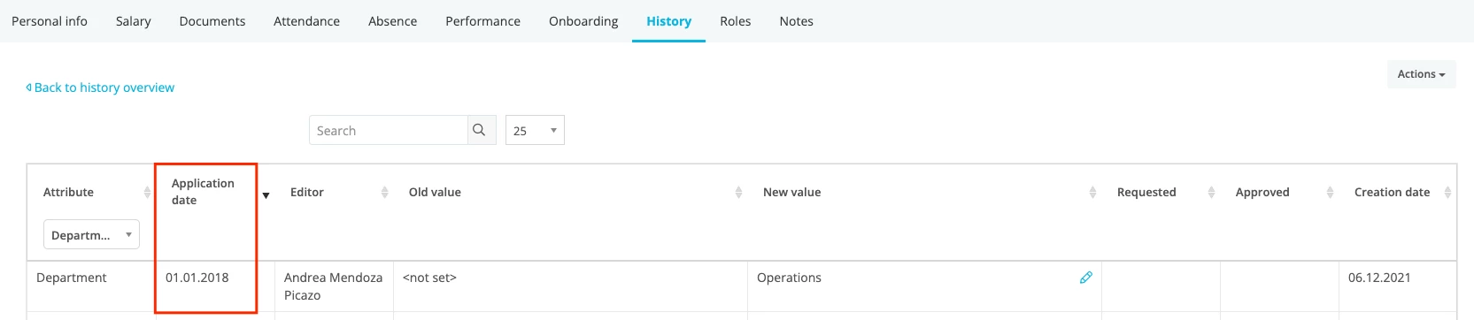
Task: Select the 06.12.2021 creation date cell
Action: click(1397, 286)
